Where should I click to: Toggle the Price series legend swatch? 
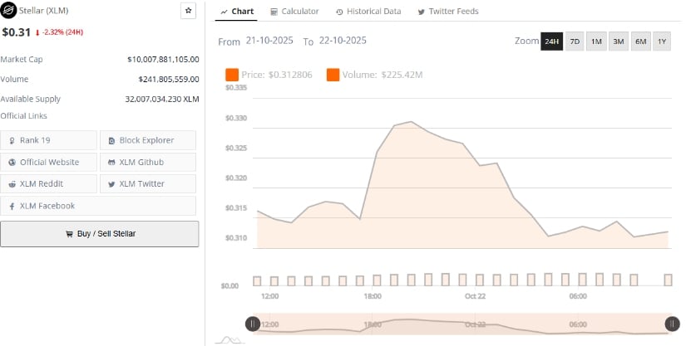click(232, 76)
